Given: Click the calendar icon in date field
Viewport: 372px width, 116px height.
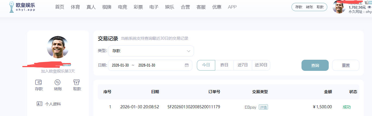Looking at the screenshot, I should click(x=187, y=65).
